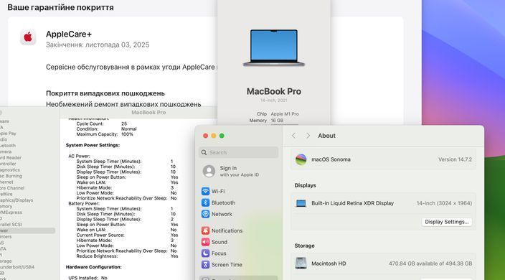Go forward with the right chevron in About
This screenshot has width=505, height=280.
point(308,136)
